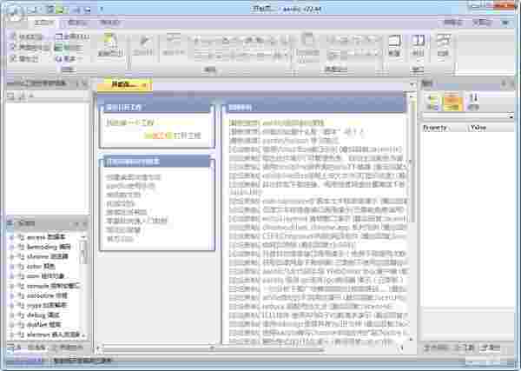
Task: Click the 打开工程 link on start page
Action: pyautogui.click(x=187, y=136)
